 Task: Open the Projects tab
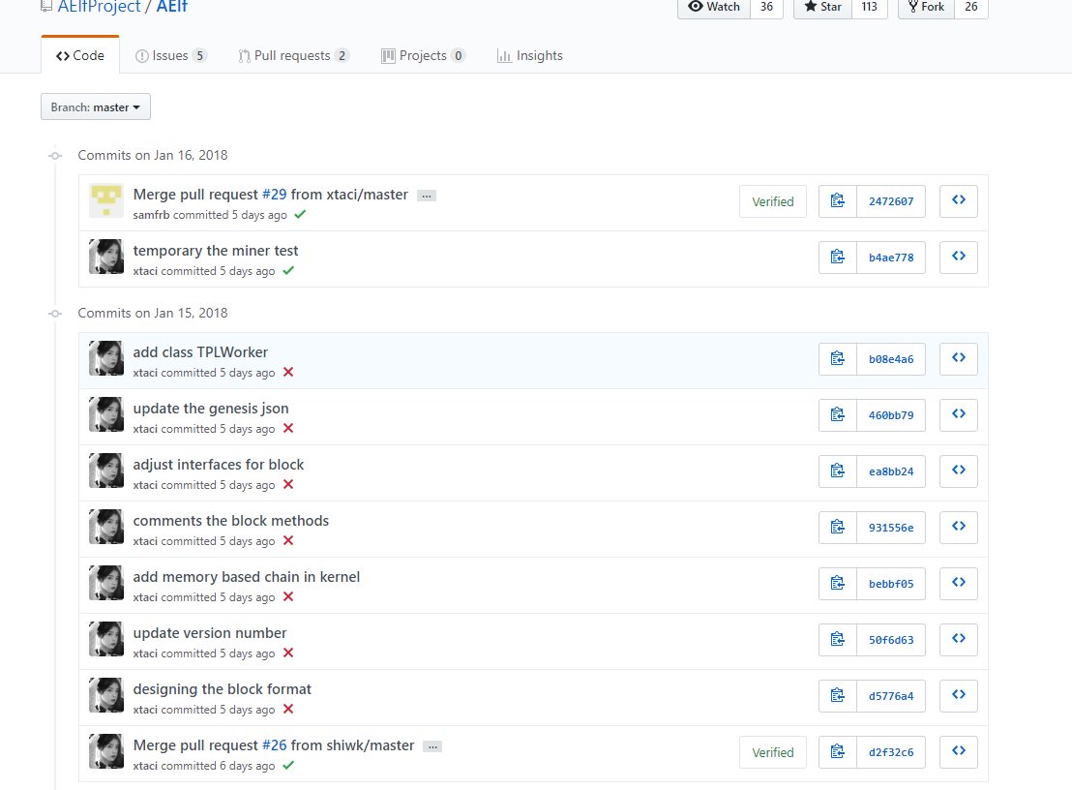(x=423, y=55)
